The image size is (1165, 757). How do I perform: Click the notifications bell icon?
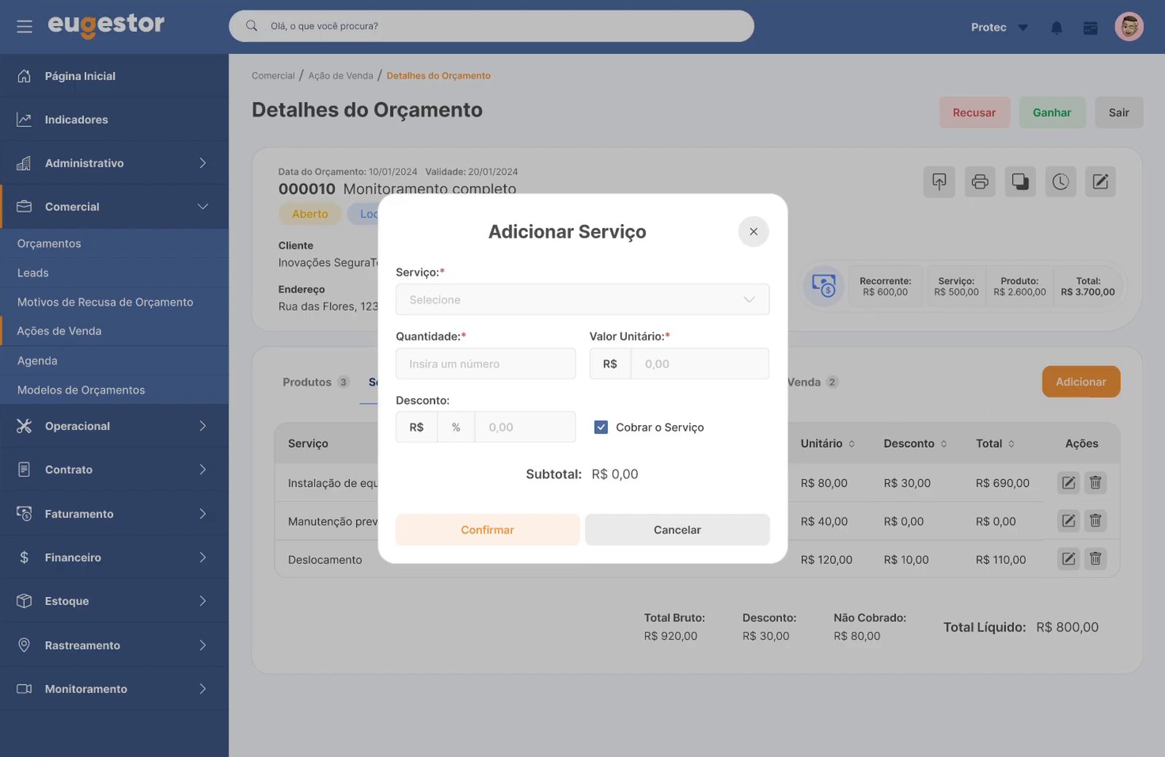[x=1057, y=28]
